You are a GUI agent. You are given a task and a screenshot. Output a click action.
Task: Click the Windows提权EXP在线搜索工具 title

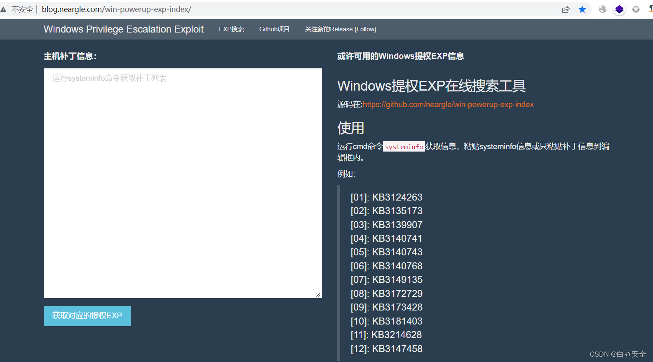[x=432, y=86]
